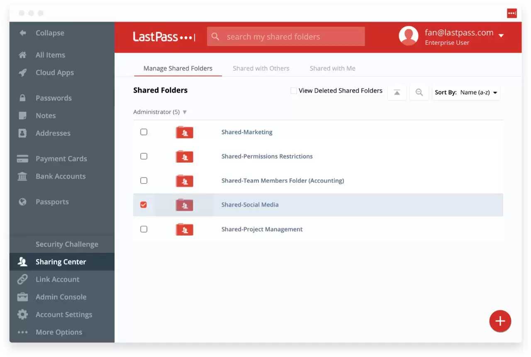
Task: Click the search my shared folders field
Action: pos(290,37)
